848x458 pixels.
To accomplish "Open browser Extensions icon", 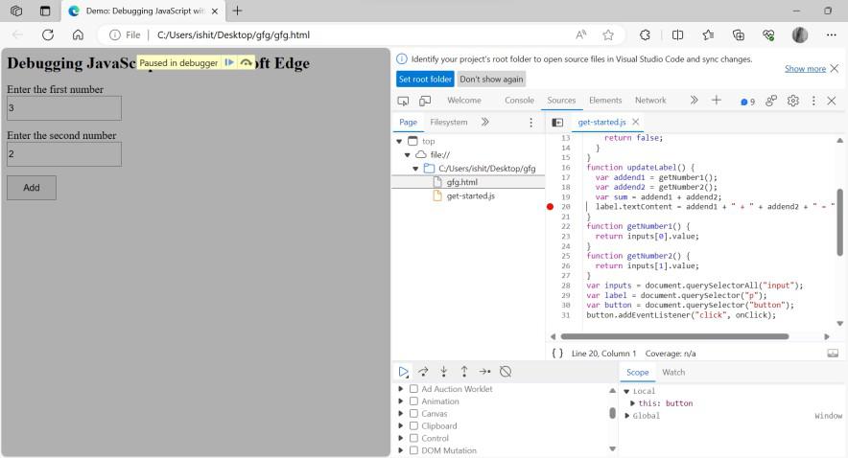I will 645,35.
